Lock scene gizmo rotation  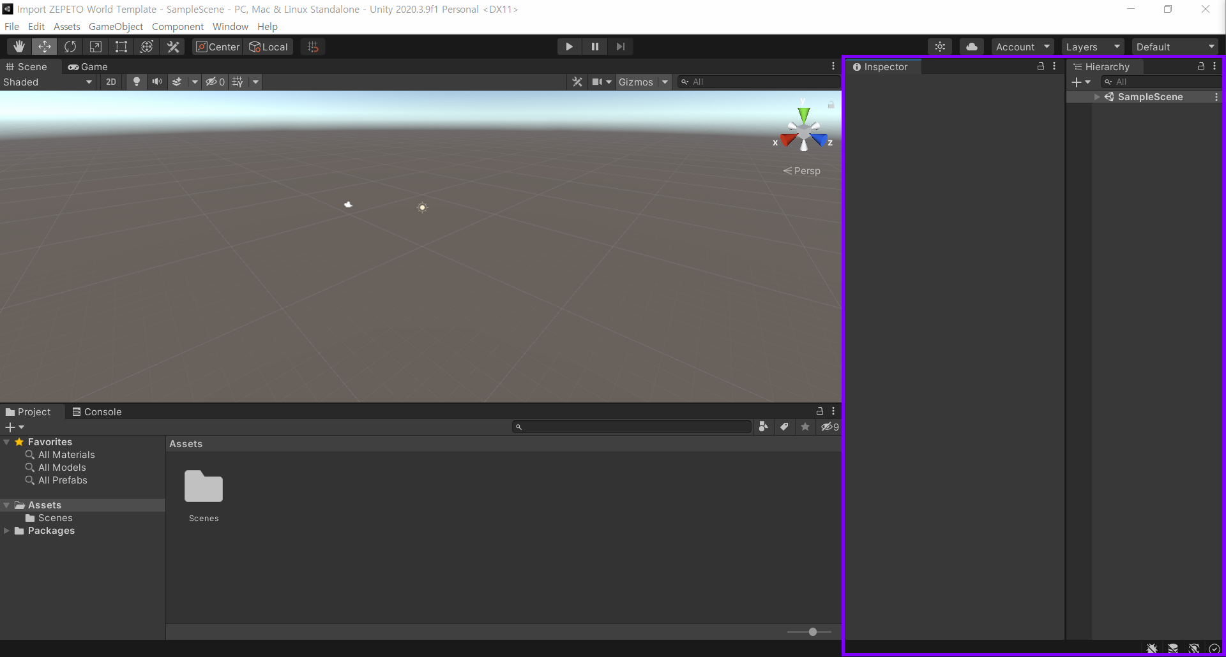coord(831,104)
